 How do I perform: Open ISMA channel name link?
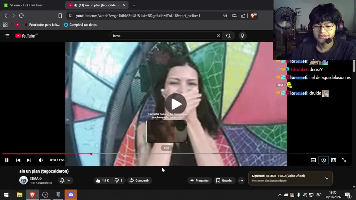(x=34, y=179)
